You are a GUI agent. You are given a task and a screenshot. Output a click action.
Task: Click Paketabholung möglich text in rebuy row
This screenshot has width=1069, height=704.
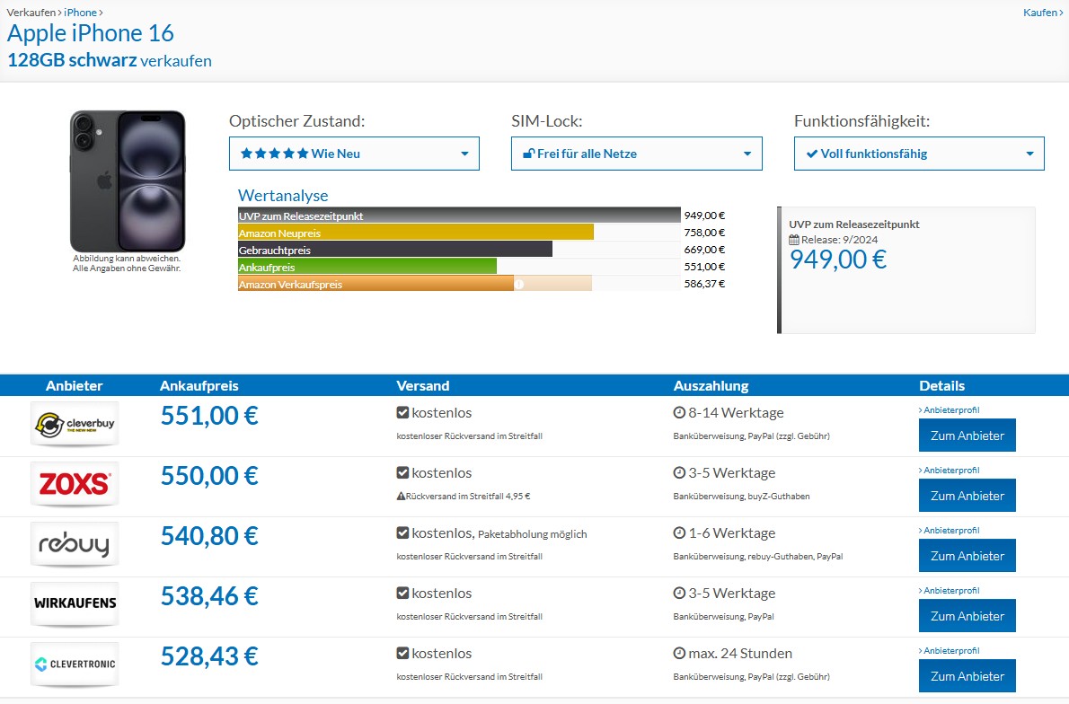[x=533, y=534]
